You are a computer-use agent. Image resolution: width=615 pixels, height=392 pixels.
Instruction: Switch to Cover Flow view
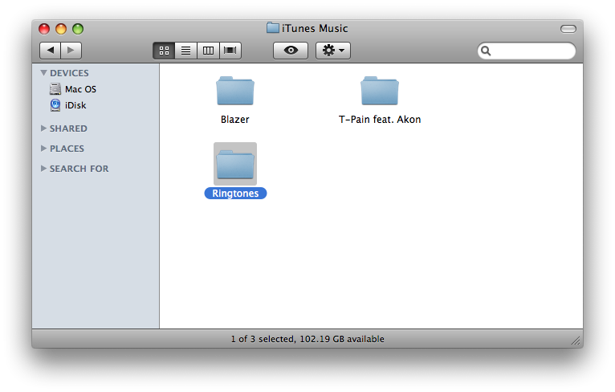coord(230,51)
